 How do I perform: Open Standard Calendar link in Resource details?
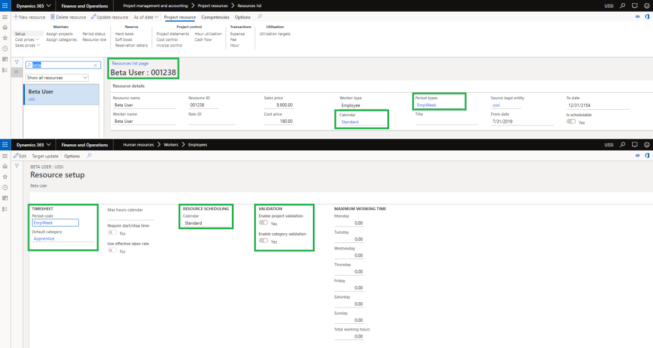point(350,122)
